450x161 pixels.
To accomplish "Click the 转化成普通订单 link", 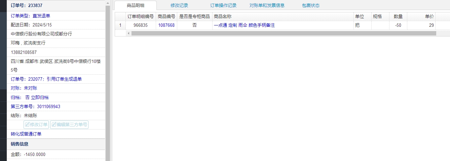I will [x=26, y=134].
